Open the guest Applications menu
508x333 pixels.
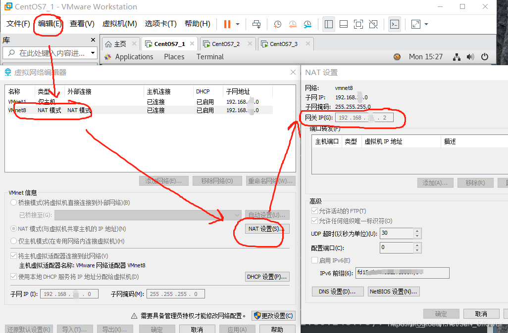134,57
